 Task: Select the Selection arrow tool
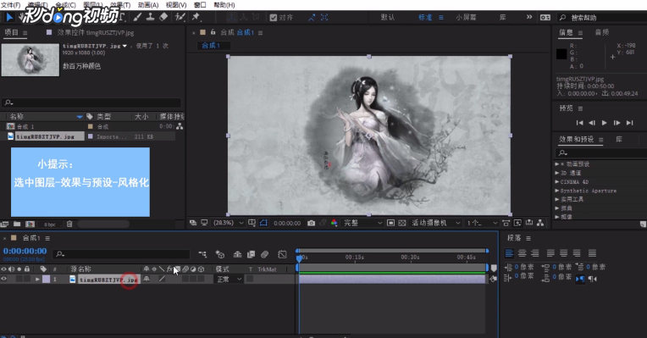pyautogui.click(x=9, y=17)
